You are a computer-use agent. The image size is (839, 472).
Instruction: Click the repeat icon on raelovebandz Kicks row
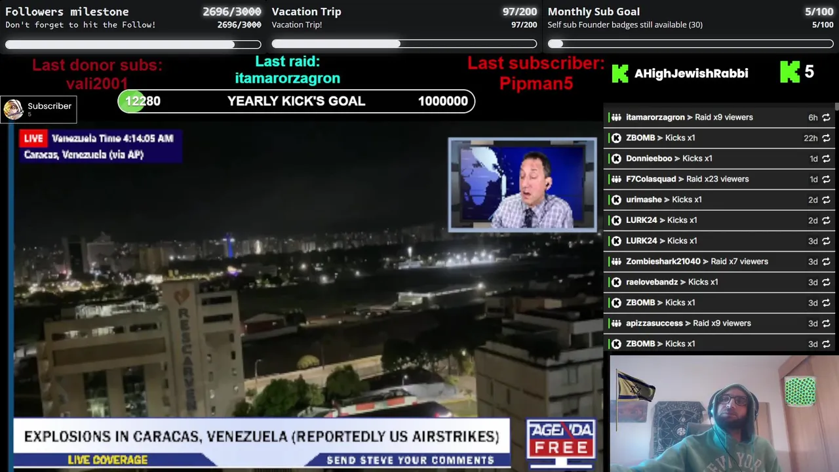point(826,282)
